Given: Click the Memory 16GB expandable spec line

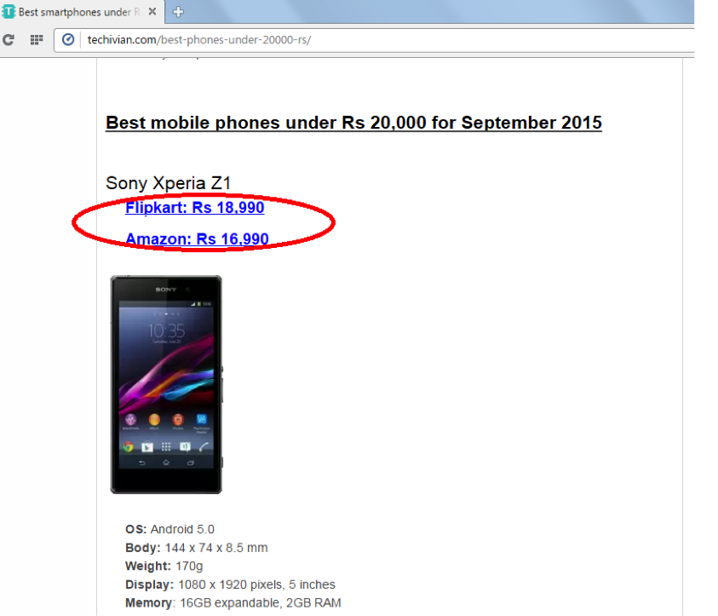Looking at the screenshot, I should pos(233,602).
